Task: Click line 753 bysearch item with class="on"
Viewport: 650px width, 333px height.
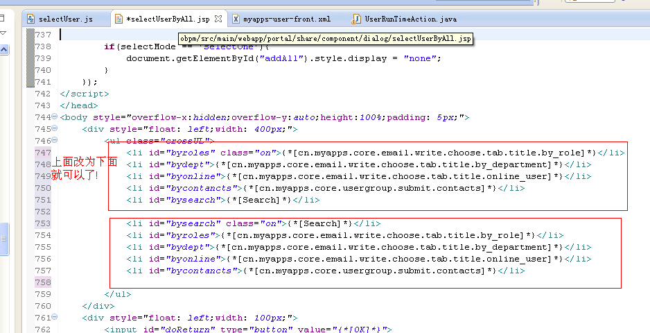Action: click(x=254, y=223)
